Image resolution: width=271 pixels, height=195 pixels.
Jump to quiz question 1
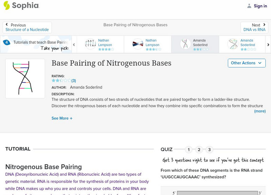point(189,150)
